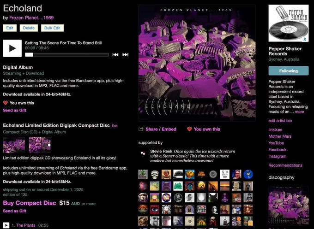The height and width of the screenshot is (229, 314).
Task: Click the spiral grey supporter avatar in first row
Action: pyautogui.click(x=213, y=175)
